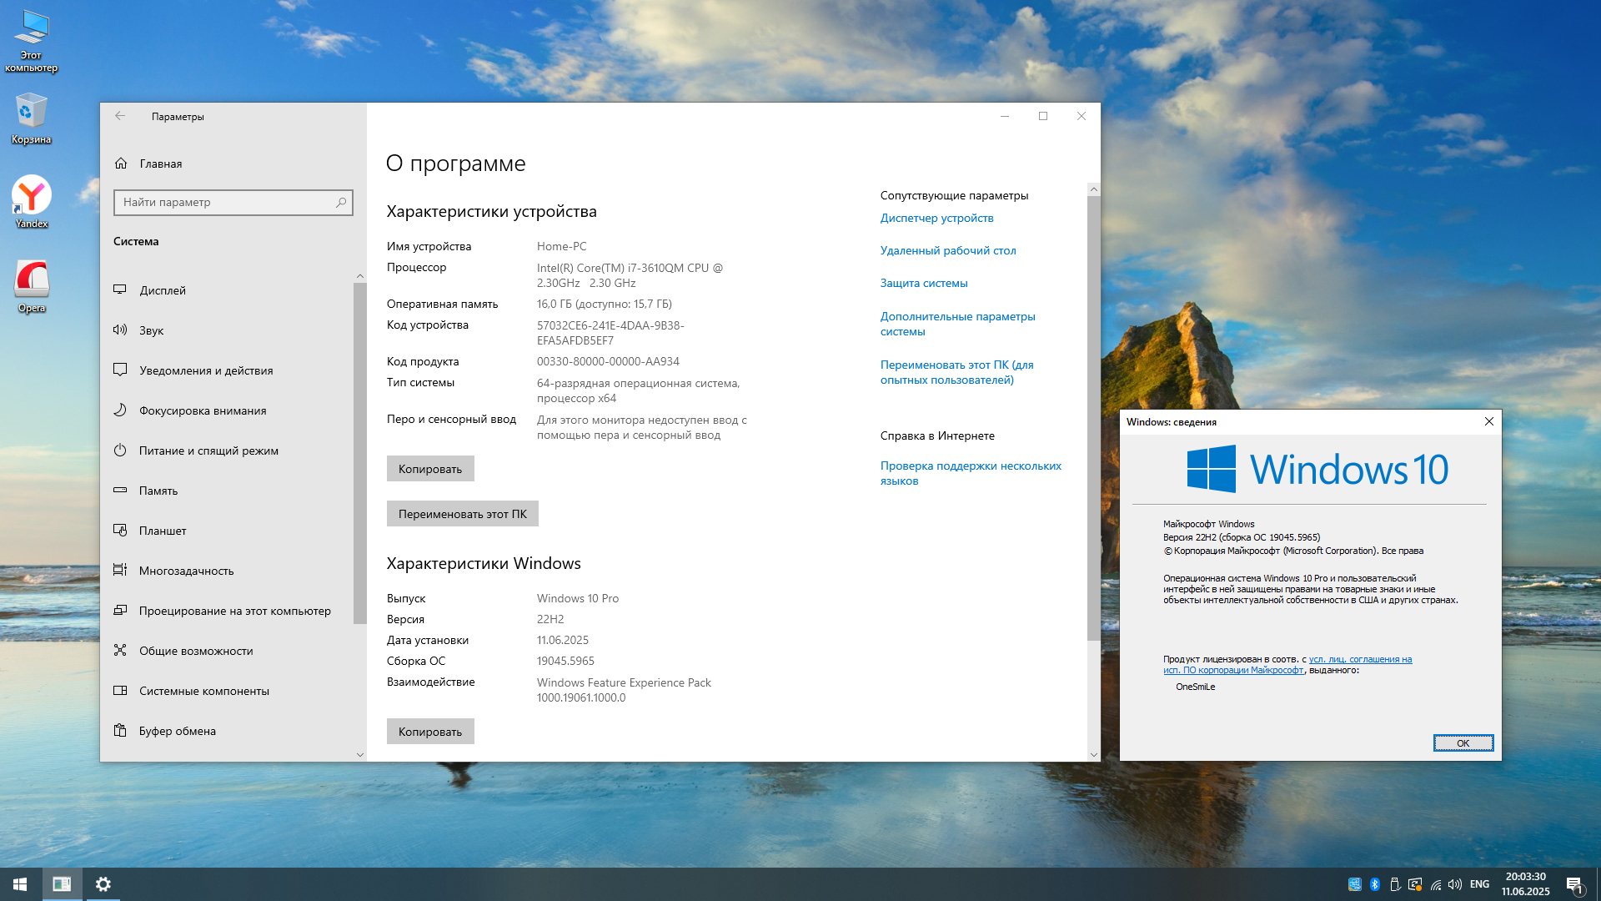Open Sound settings via speaker icon
Screen dimensions: 1601x901
click(120, 330)
